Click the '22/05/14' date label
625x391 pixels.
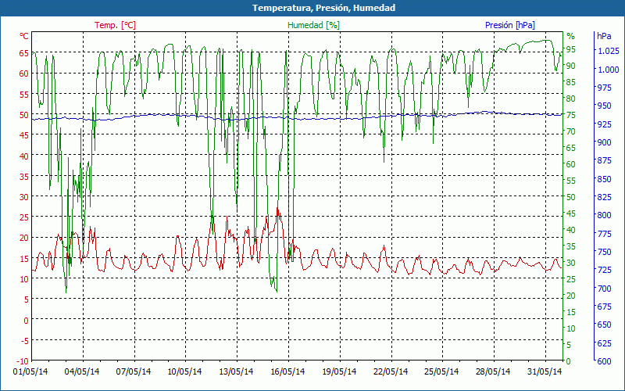(391, 371)
